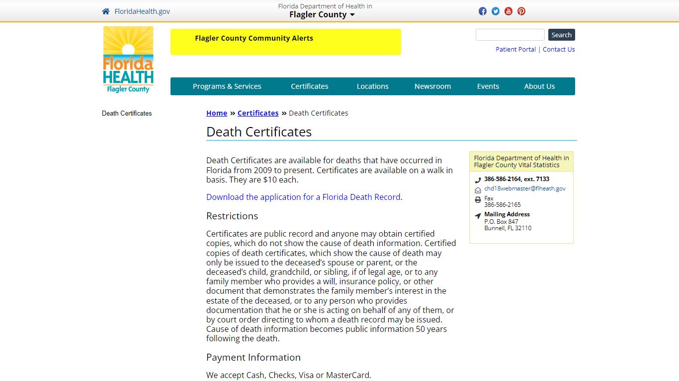This screenshot has height=381, width=679.
Task: Click the Death Certificates page heading
Action: point(259,132)
